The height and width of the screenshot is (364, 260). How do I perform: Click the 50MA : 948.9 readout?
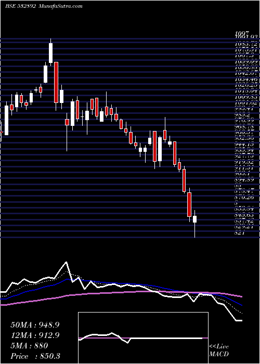point(35,325)
